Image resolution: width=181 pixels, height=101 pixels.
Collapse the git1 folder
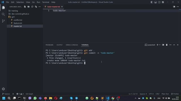tap(25, 17)
